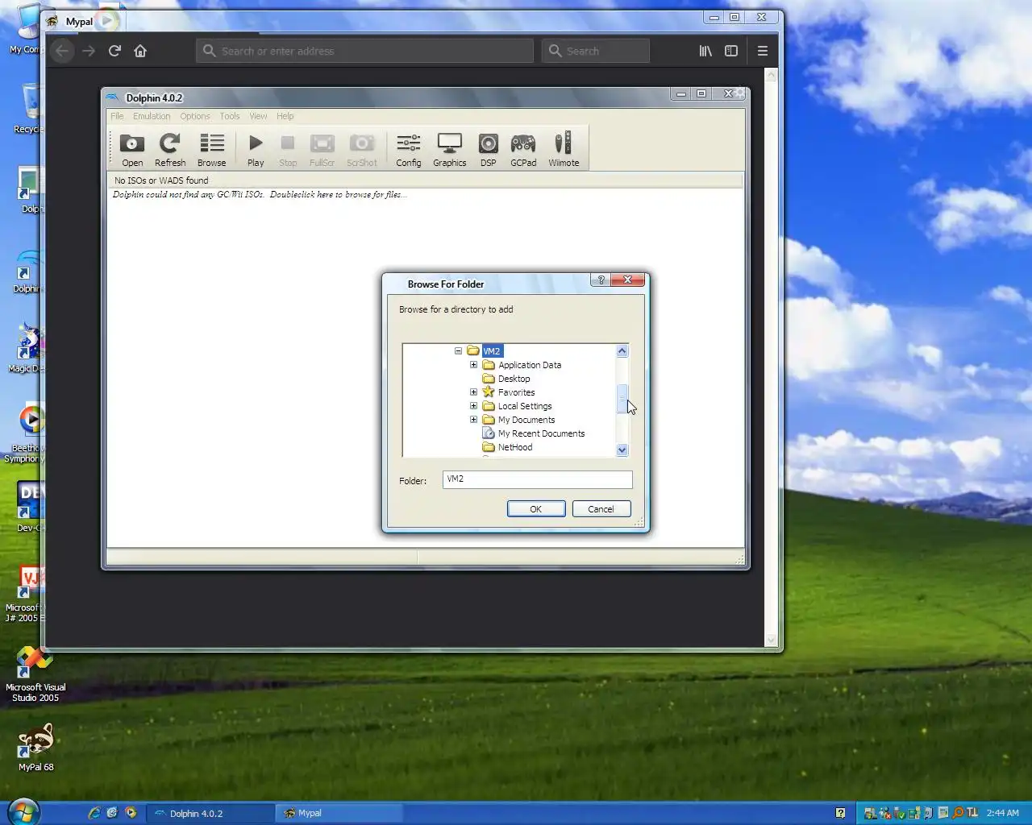
Task: Open the Help menu
Action: 285,116
